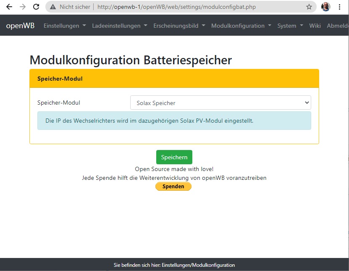Open the browser three-dot menu
349x271 pixels.
pos(339,7)
